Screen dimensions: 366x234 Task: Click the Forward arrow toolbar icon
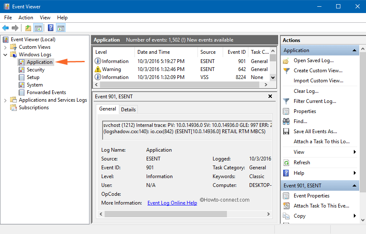pos(15,28)
